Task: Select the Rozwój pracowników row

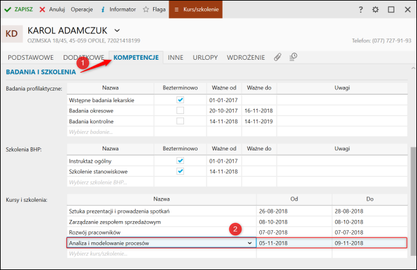Action: [x=237, y=232]
